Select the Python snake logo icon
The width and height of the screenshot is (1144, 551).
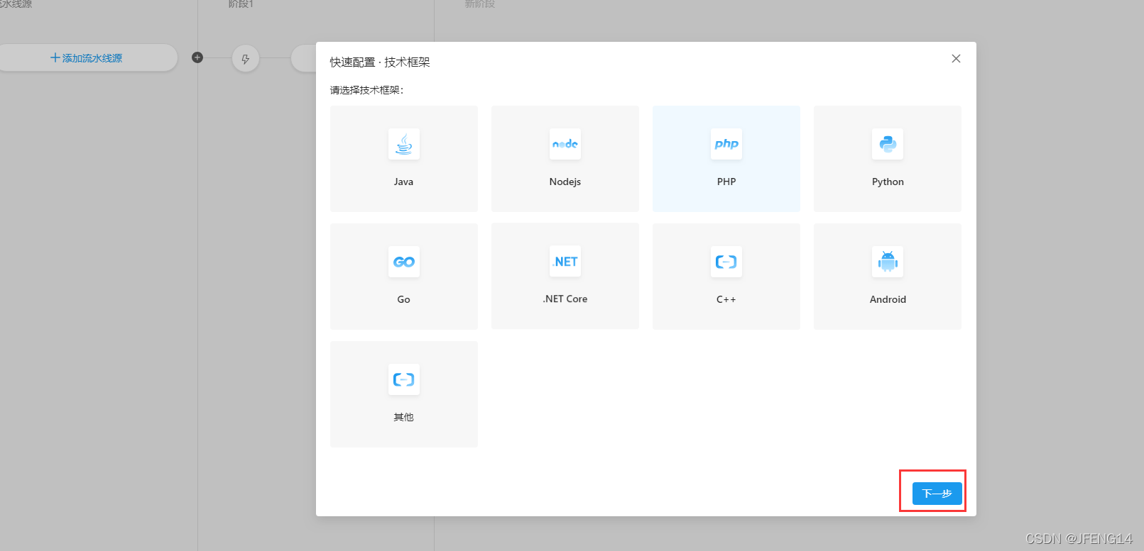(888, 144)
